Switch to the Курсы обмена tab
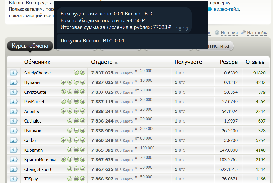 click(x=30, y=46)
